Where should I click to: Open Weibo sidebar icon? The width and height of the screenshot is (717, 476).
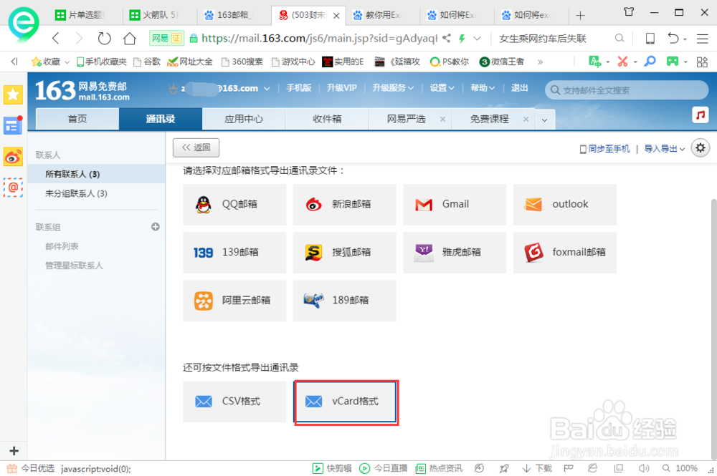[13, 157]
